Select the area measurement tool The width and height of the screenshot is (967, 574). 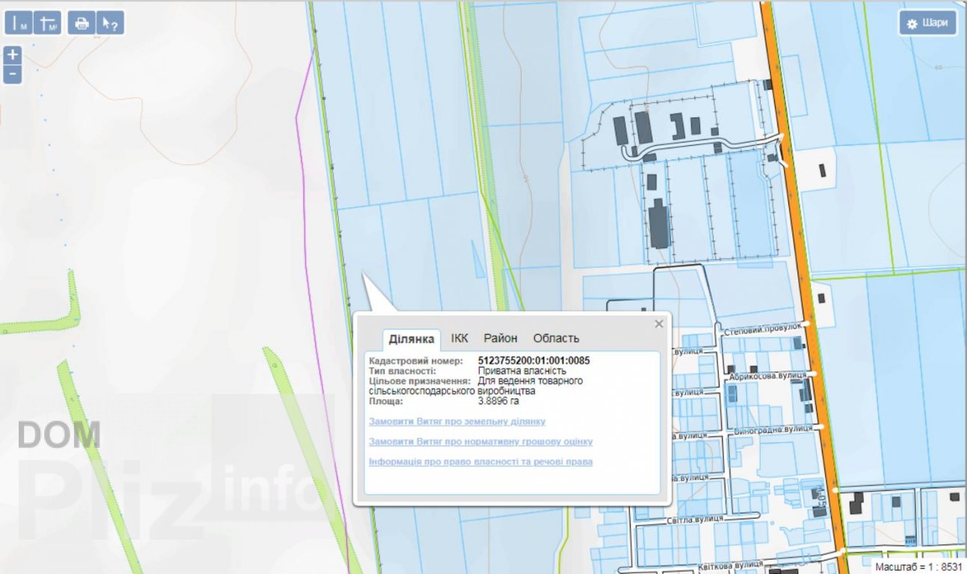coord(49,23)
